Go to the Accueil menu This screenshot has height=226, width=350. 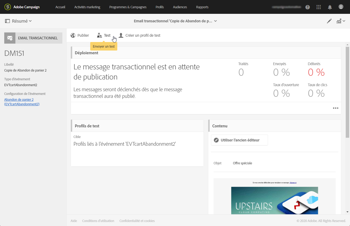click(60, 7)
